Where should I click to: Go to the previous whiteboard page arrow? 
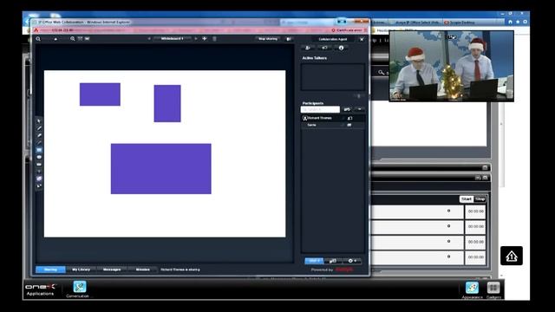coord(149,38)
